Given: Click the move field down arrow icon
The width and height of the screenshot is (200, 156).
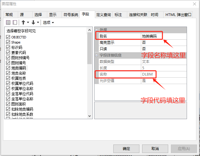Looking at the screenshot, I should [33, 22].
